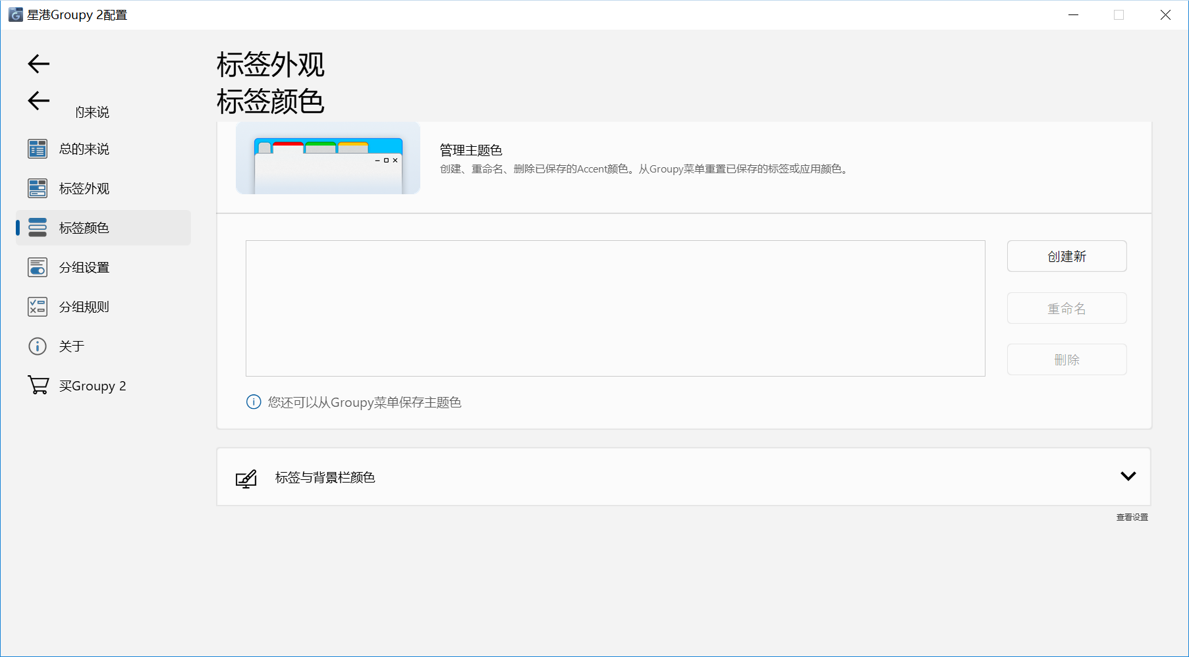Screen dimensions: 1189x657
Task: Open the 关于 page
Action: (103, 346)
